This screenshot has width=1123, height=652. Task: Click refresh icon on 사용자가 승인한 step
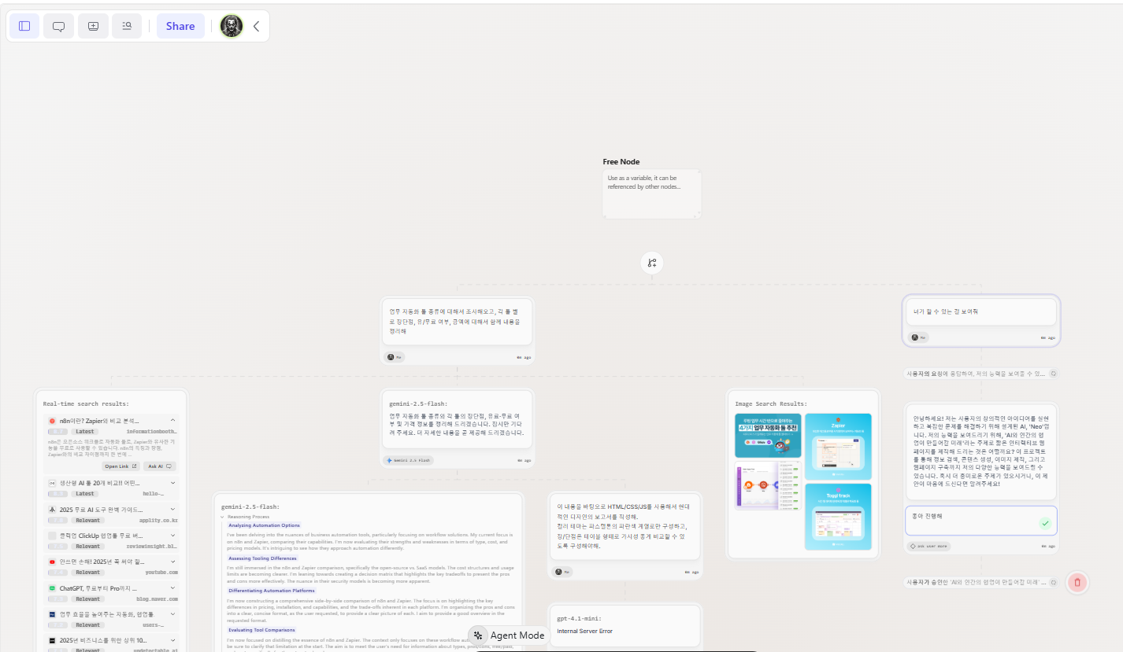tap(1053, 582)
